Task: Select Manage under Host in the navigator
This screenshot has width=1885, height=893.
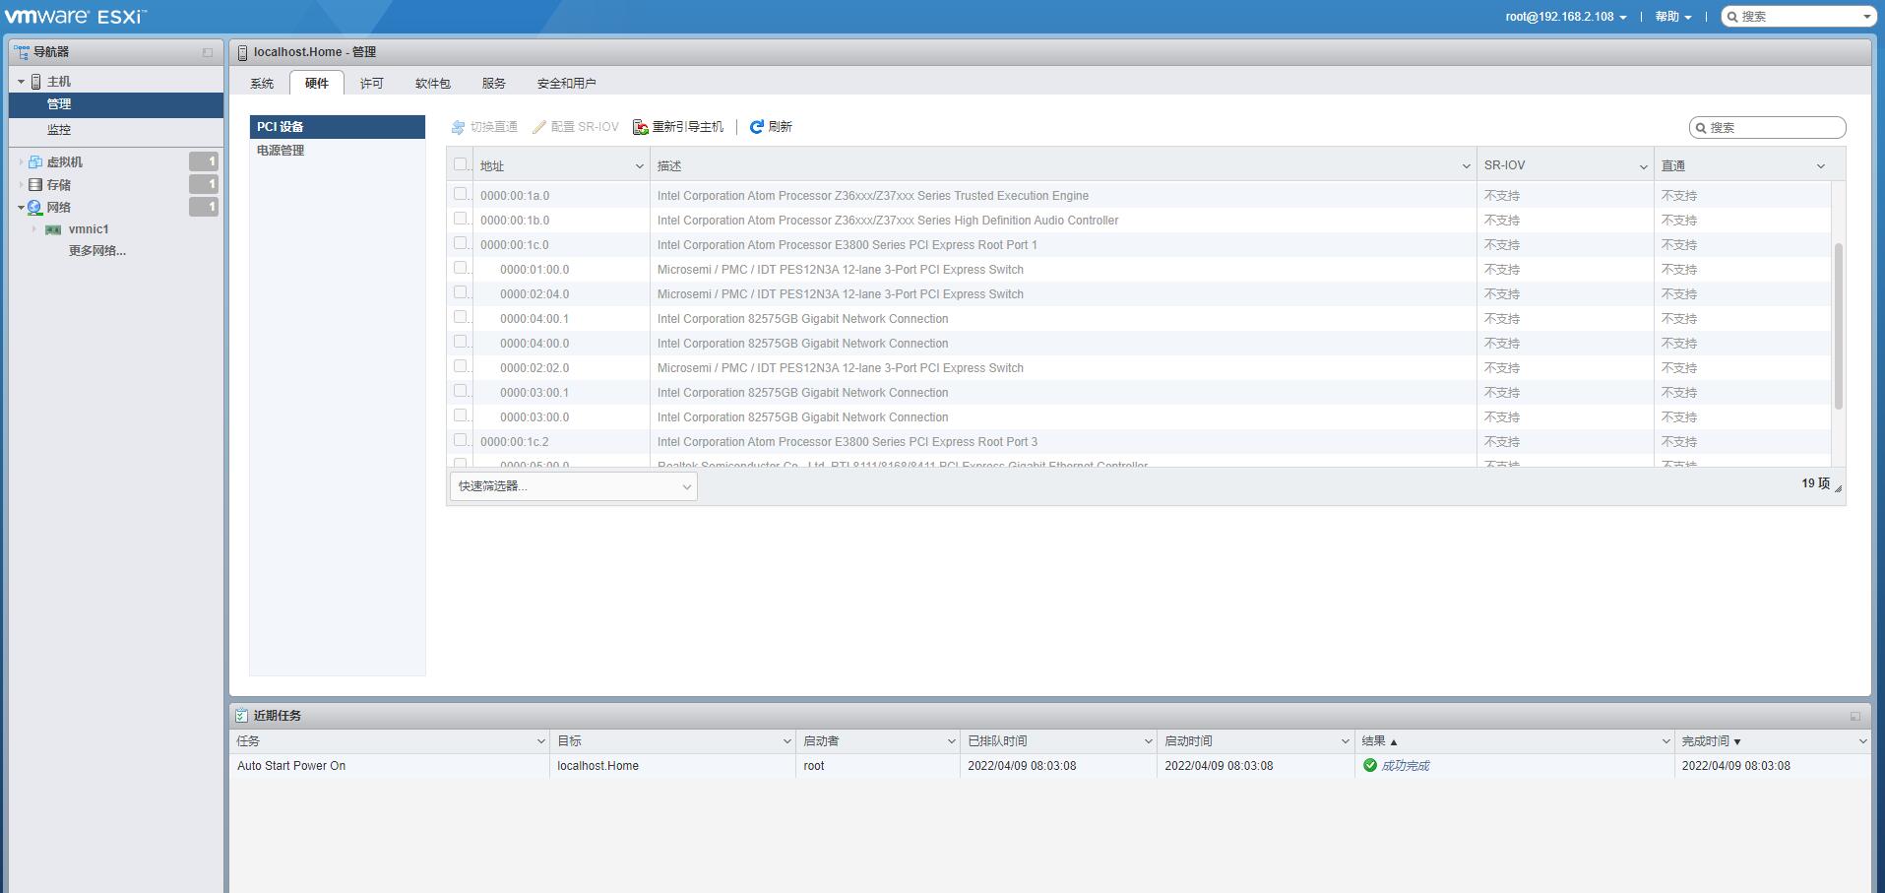Action: 116,104
